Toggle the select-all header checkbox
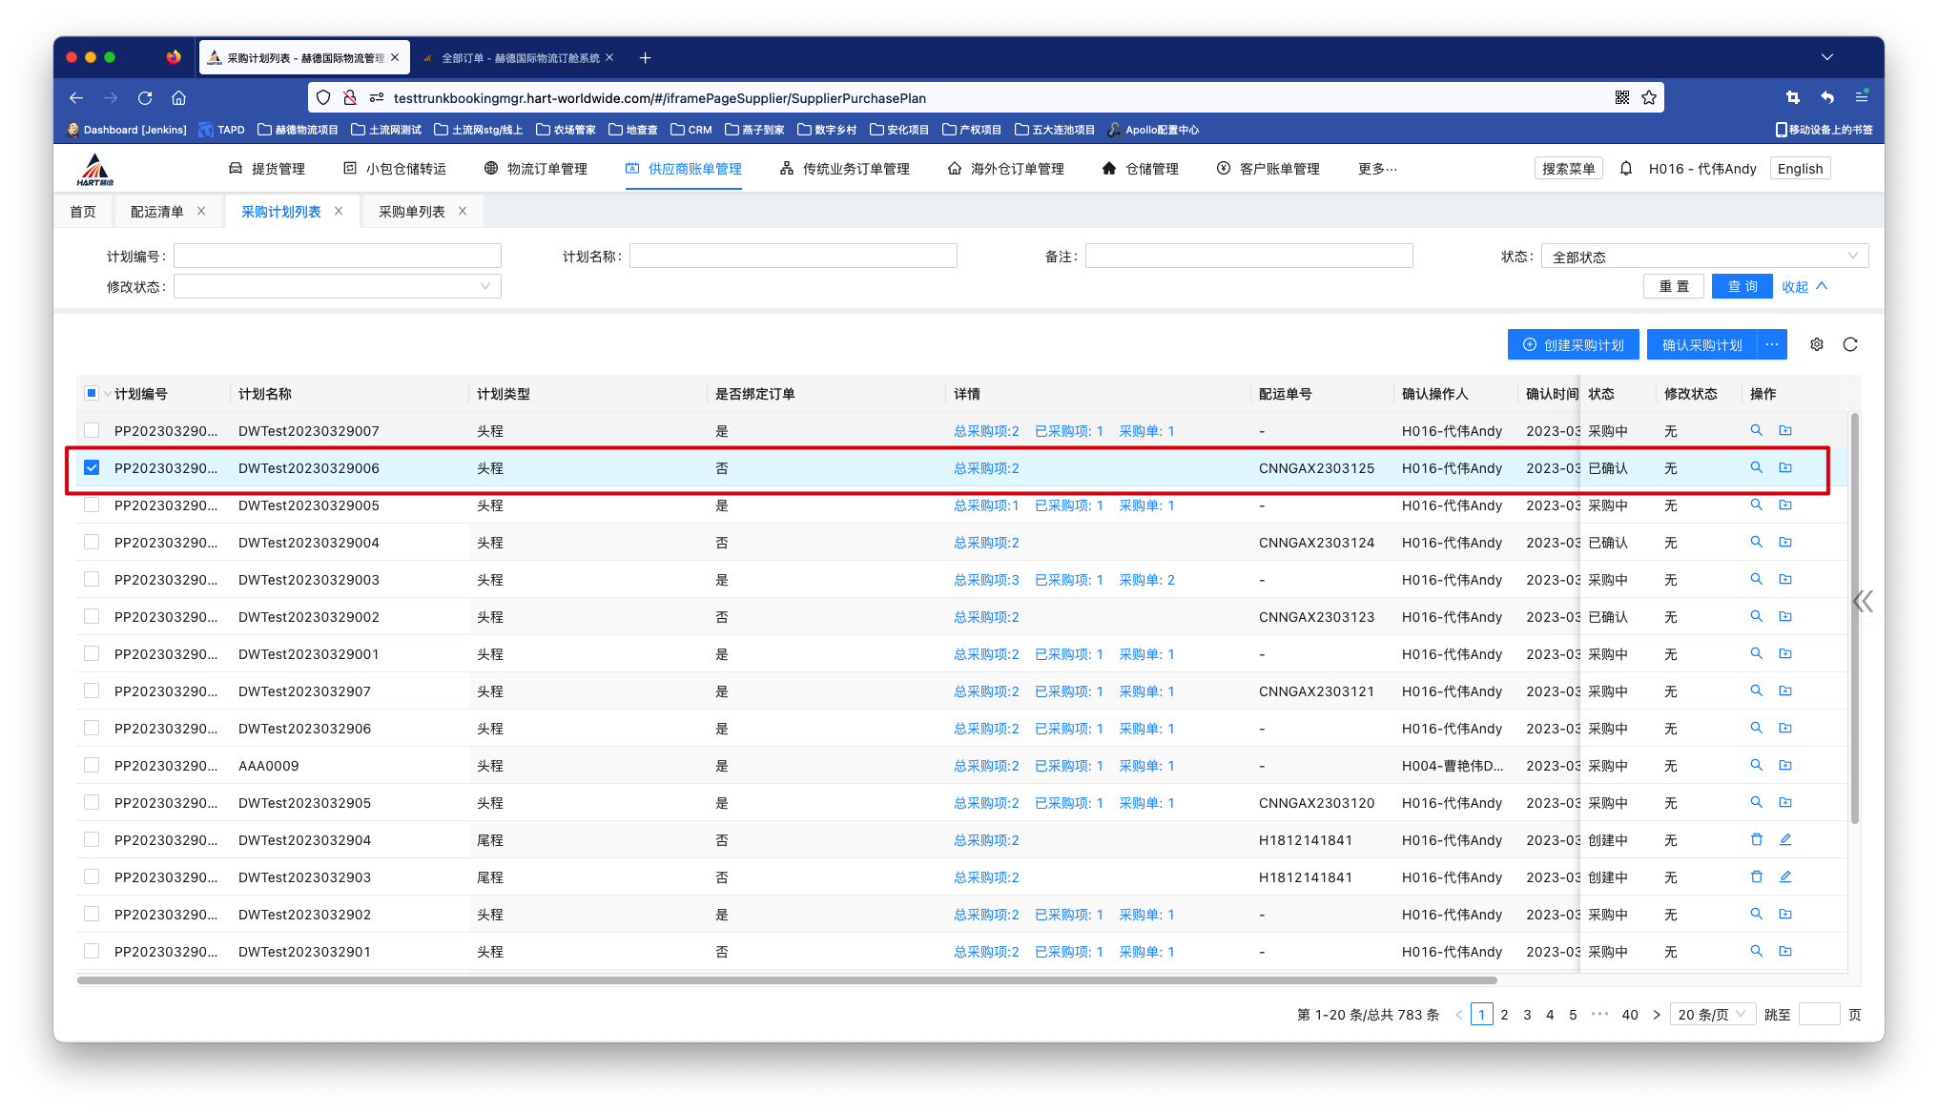The width and height of the screenshot is (1938, 1113). coord(92,393)
